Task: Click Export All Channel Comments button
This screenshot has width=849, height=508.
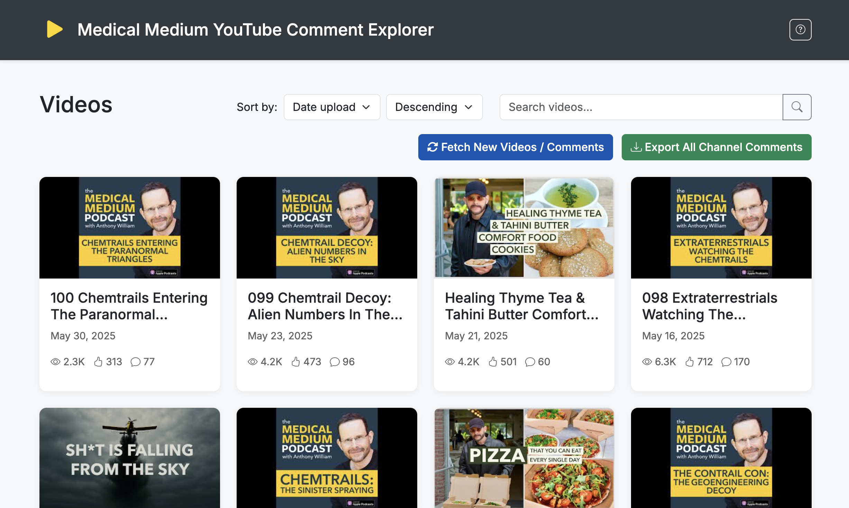Action: coord(716,147)
